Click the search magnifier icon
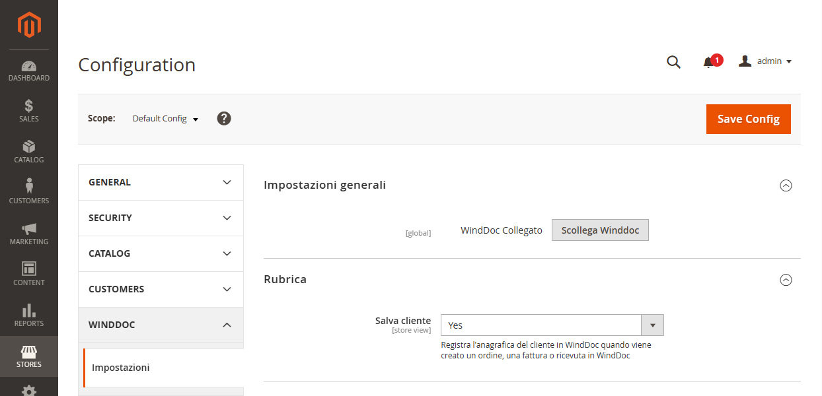Image resolution: width=822 pixels, height=396 pixels. [x=673, y=62]
